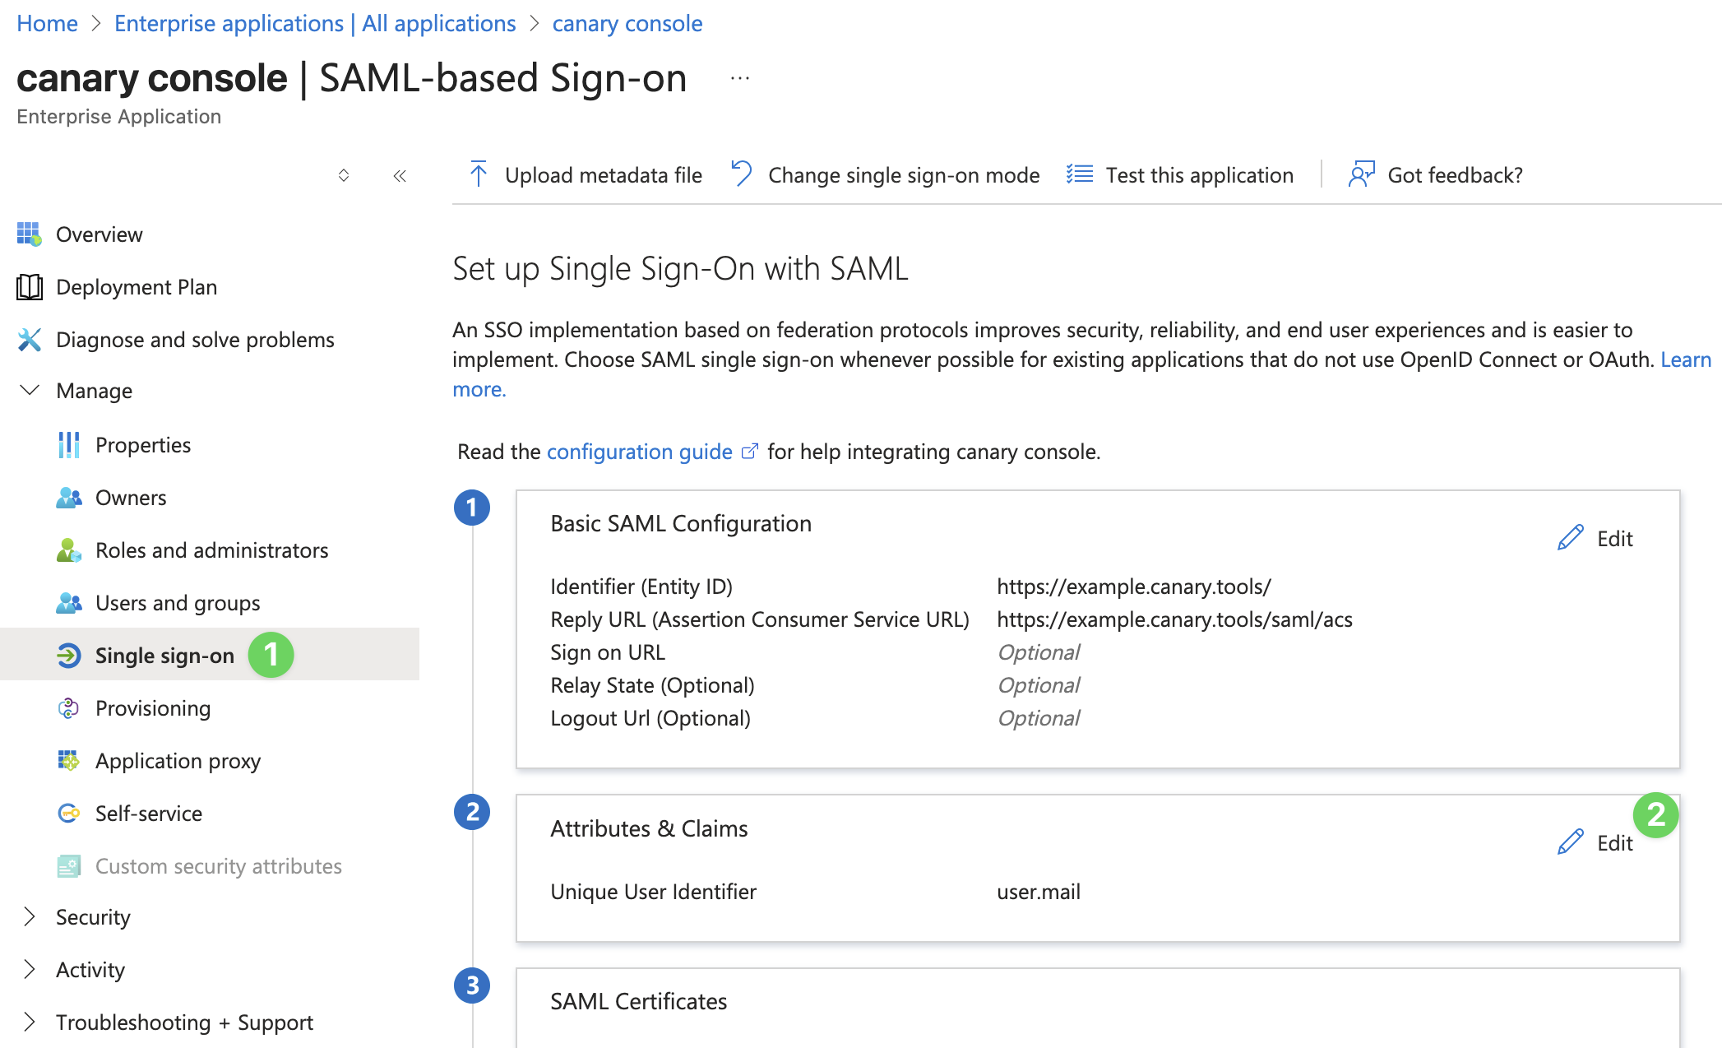Expand the Troubleshooting + Support section
The image size is (1722, 1048).
coord(30,1022)
